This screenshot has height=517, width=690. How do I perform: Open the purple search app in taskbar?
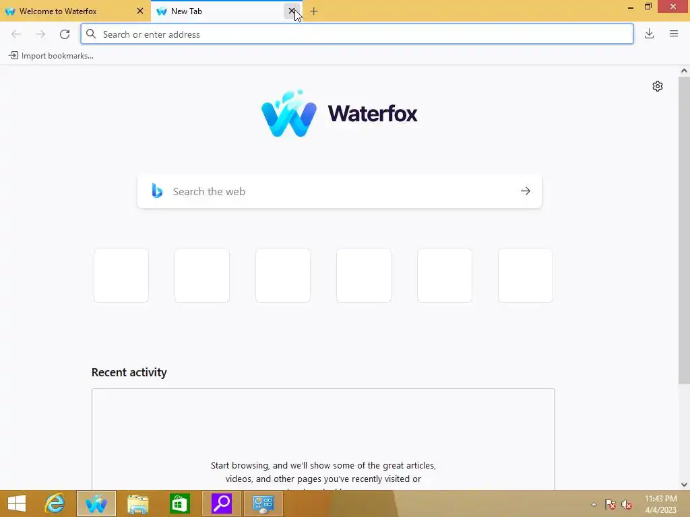point(221,504)
